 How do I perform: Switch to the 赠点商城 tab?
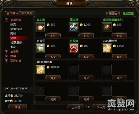coord(27,13)
